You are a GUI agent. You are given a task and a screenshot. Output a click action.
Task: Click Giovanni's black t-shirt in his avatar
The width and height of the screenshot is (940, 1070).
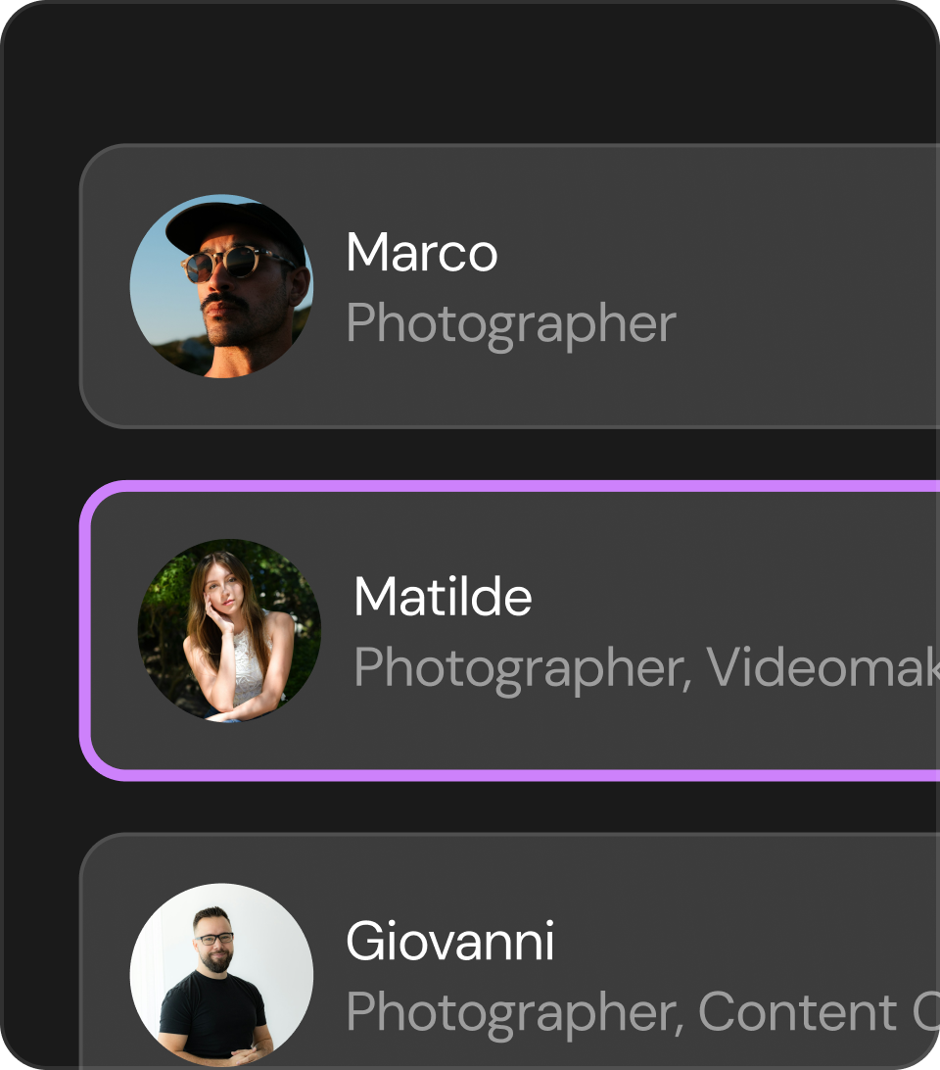pos(212,1015)
